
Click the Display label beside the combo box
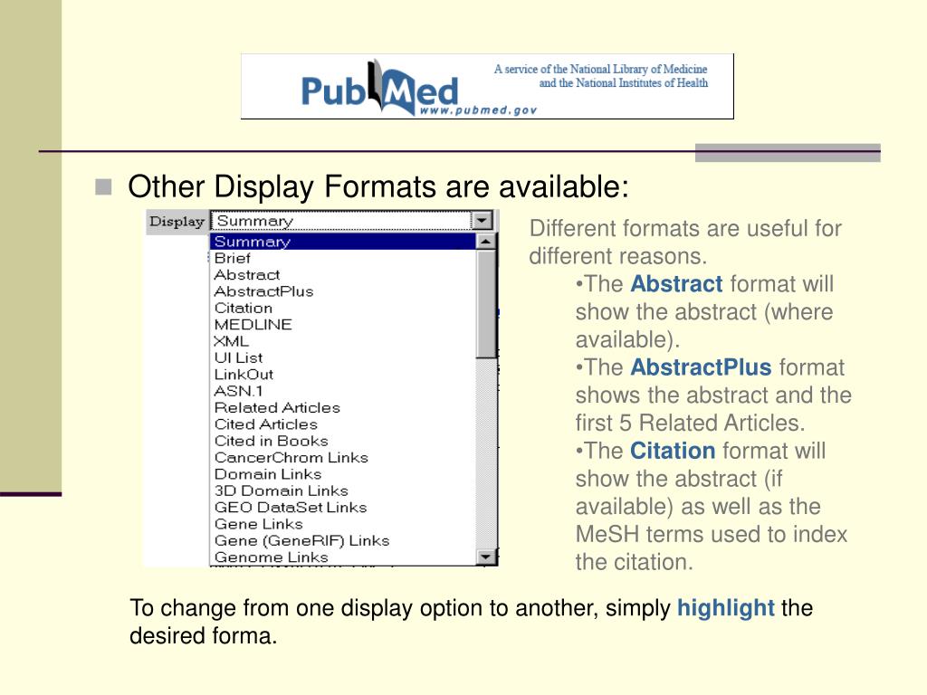point(177,222)
